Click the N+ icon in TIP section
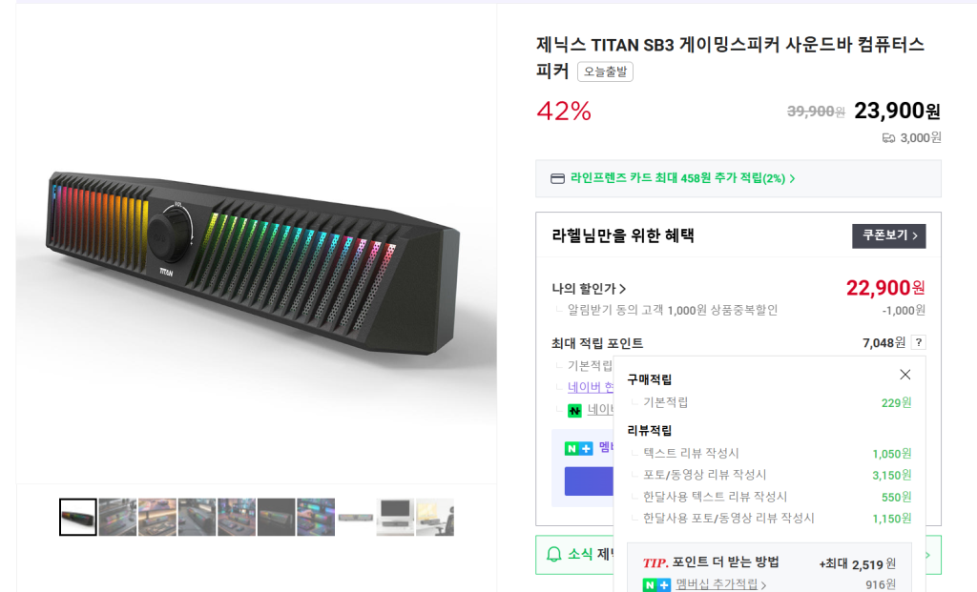Screen dimensions: 977x592 [x=656, y=584]
